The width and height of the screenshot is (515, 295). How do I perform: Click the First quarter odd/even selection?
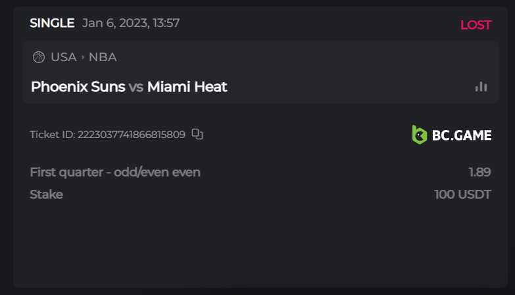(x=115, y=172)
